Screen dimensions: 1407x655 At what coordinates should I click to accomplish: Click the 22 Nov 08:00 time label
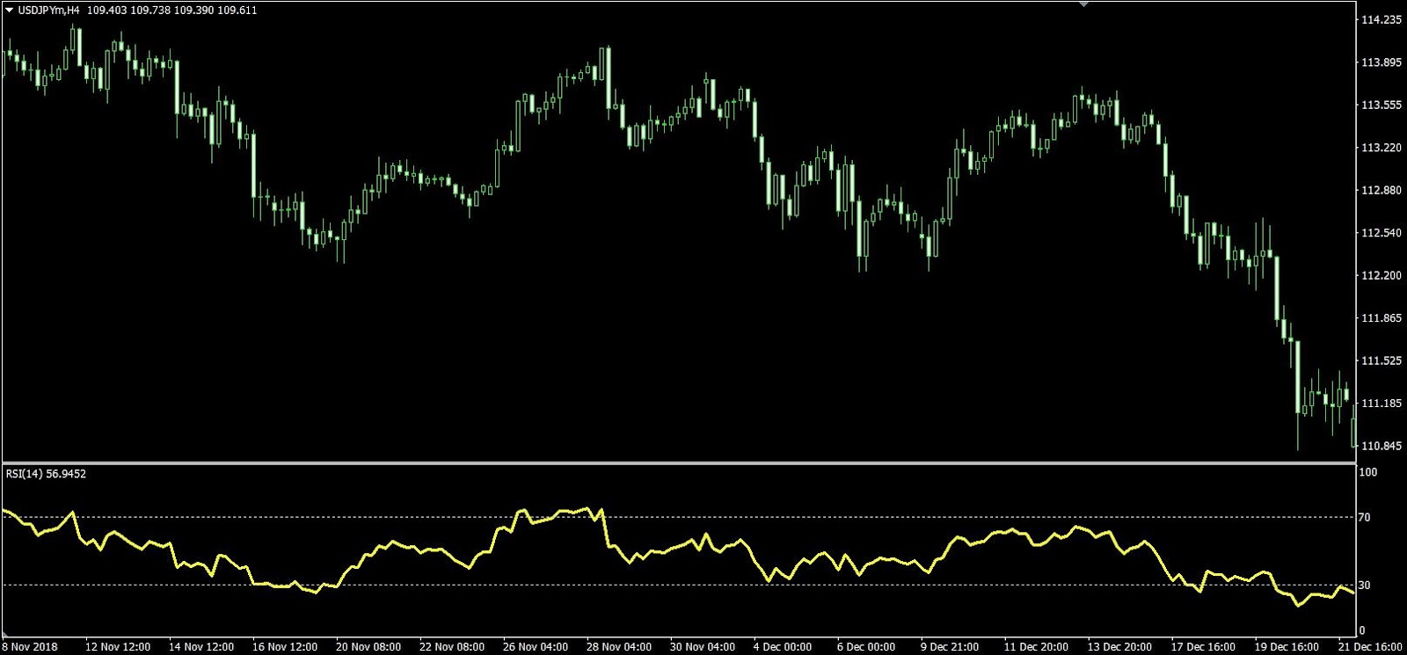(452, 647)
